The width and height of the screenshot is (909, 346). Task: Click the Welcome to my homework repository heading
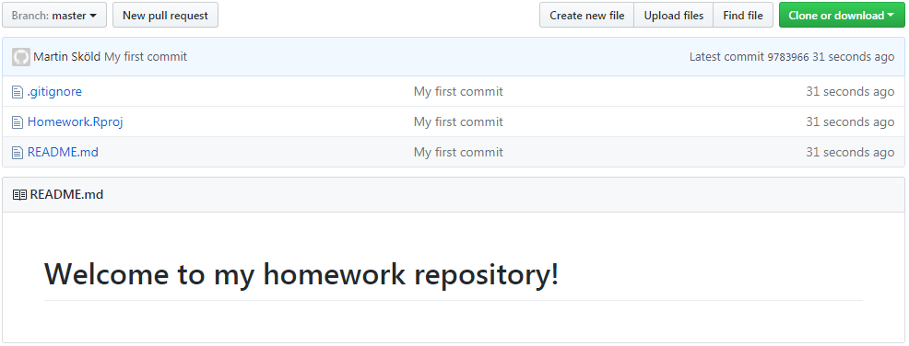tap(301, 273)
